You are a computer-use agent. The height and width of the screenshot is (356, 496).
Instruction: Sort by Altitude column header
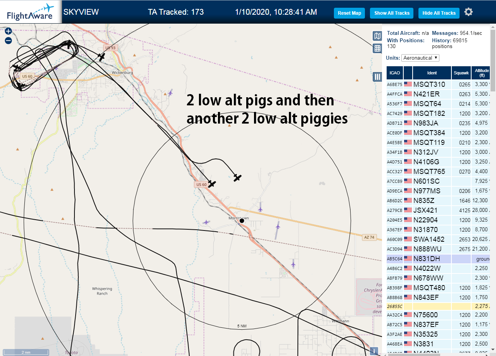(x=481, y=73)
